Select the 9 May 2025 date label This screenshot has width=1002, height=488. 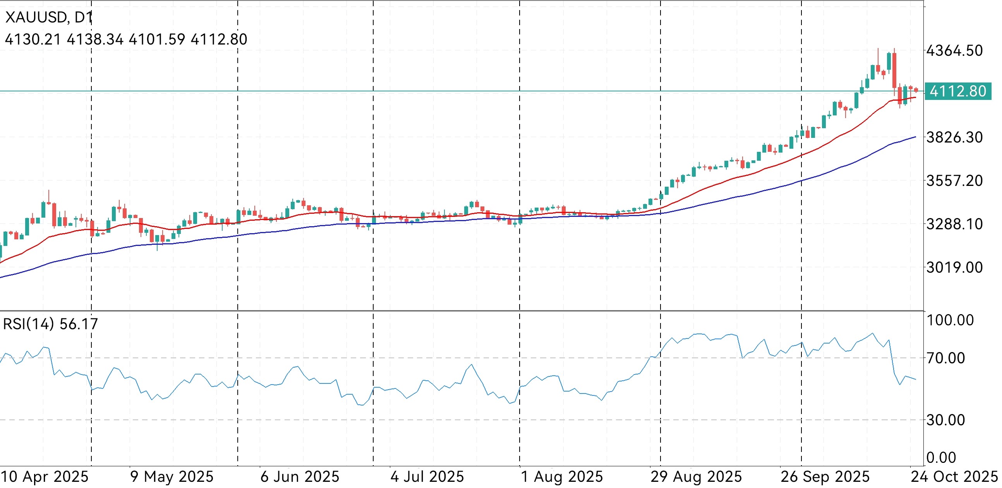tap(172, 477)
